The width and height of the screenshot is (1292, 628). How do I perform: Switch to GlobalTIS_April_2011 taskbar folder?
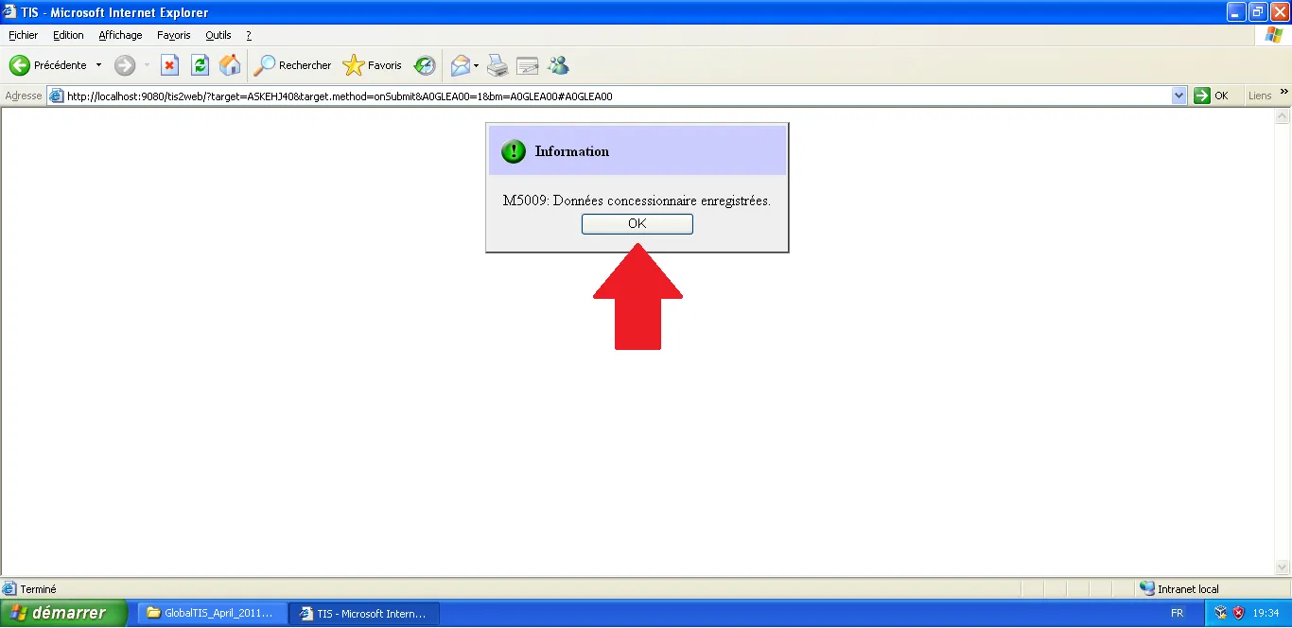[210, 613]
